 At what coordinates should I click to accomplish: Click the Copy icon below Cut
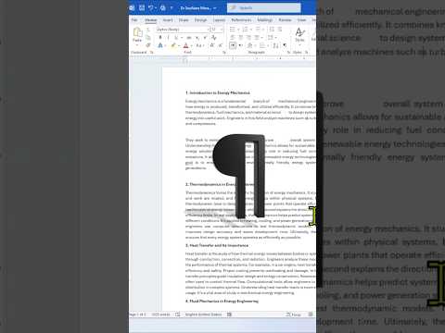[x=148, y=38]
